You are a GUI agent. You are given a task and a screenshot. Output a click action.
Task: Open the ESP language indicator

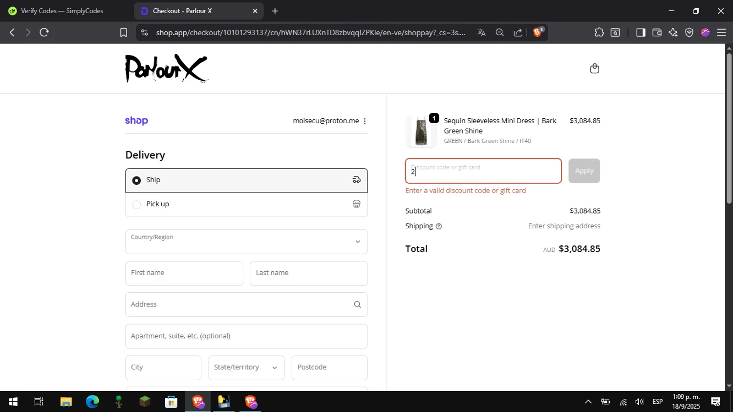[x=658, y=402]
